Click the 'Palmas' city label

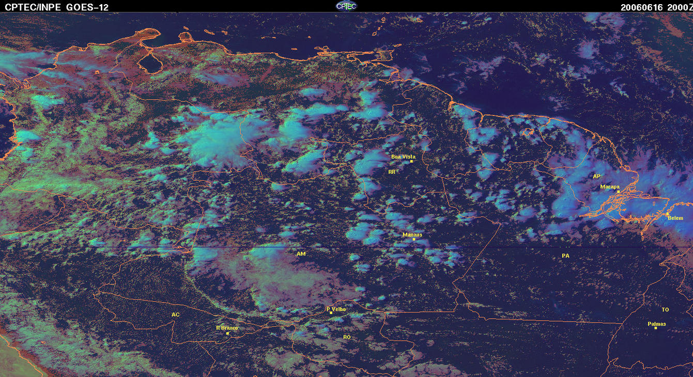point(657,324)
